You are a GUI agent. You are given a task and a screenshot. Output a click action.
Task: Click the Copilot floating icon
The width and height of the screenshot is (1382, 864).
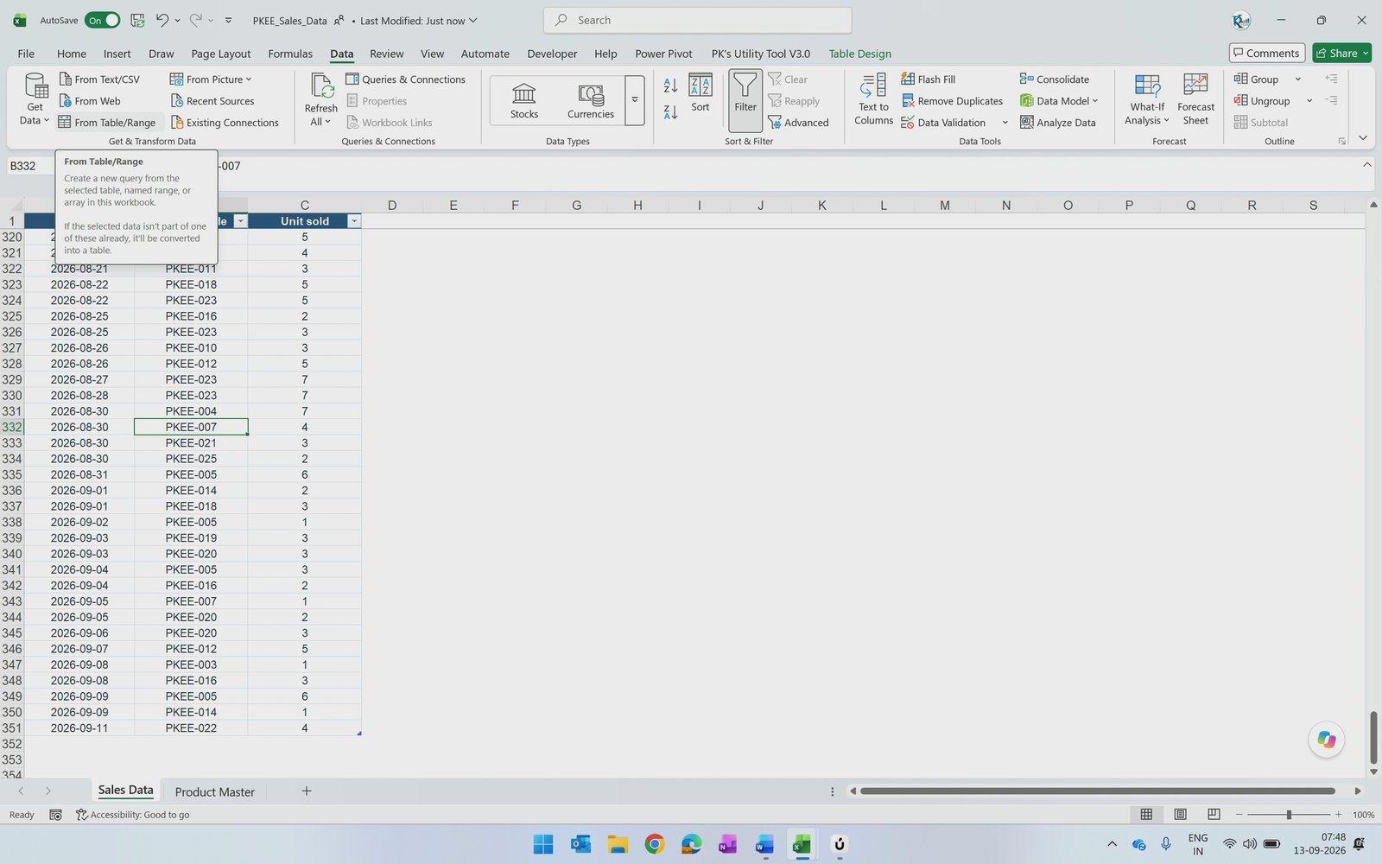(1327, 740)
